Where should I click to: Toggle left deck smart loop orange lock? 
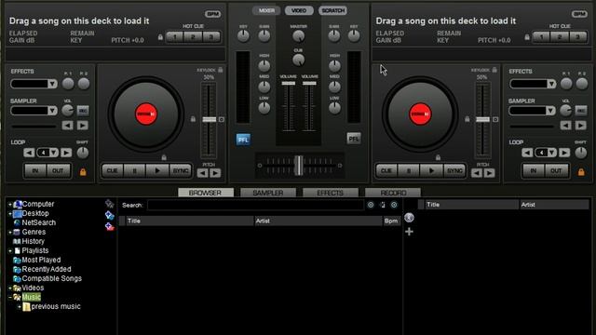(83, 172)
